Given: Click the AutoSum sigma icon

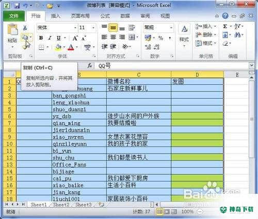Looking at the screenshot, I should coord(225,26).
